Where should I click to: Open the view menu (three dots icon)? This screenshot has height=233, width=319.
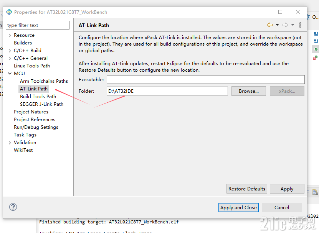coord(300,25)
